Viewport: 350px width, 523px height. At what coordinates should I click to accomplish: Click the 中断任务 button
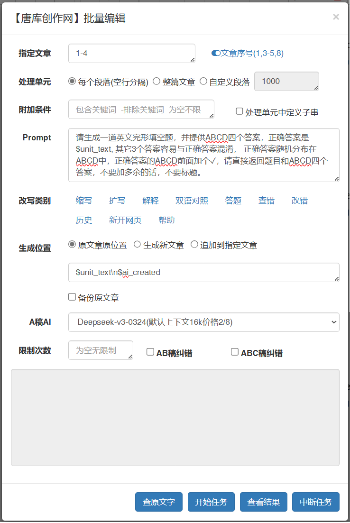coord(316,502)
